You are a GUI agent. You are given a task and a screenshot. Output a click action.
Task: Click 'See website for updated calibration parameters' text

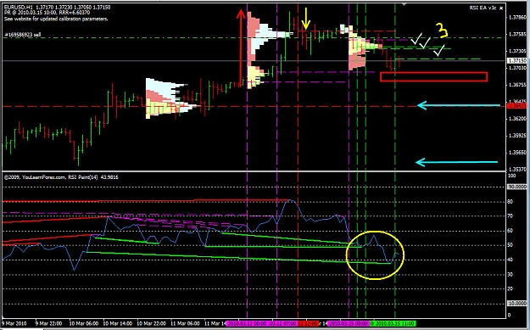coord(56,19)
